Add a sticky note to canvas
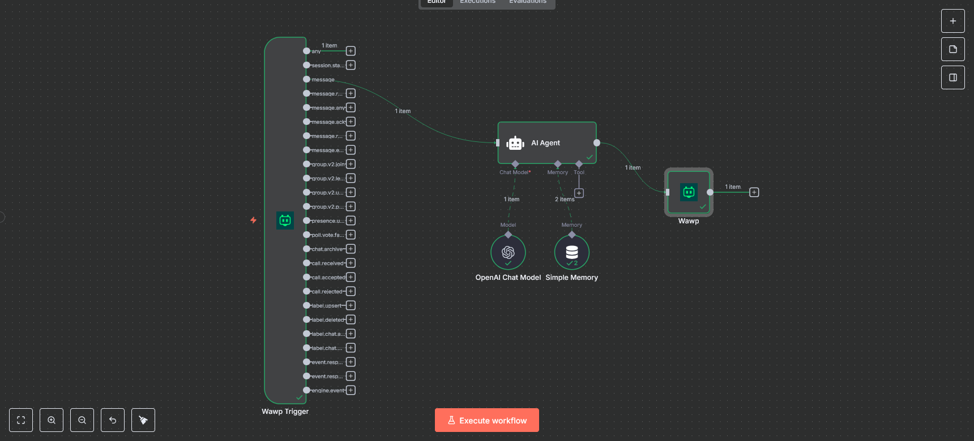 tap(952, 49)
